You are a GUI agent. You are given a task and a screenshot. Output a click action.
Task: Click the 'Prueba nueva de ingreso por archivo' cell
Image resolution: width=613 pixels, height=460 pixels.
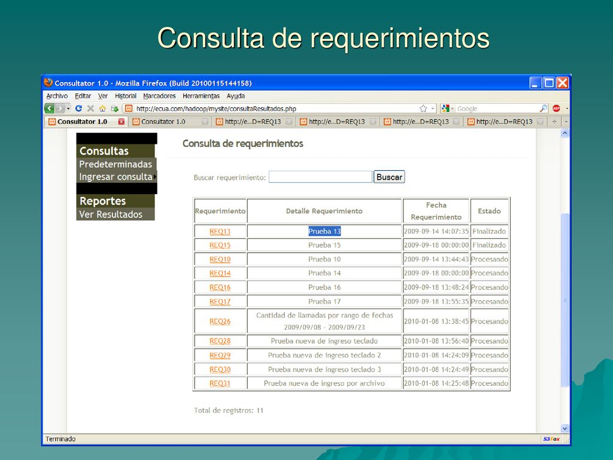324,383
